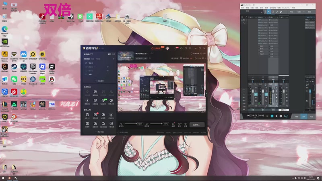The image size is (322, 181).
Task: Mute the third highlighted mixer channel
Action: tap(277, 88)
